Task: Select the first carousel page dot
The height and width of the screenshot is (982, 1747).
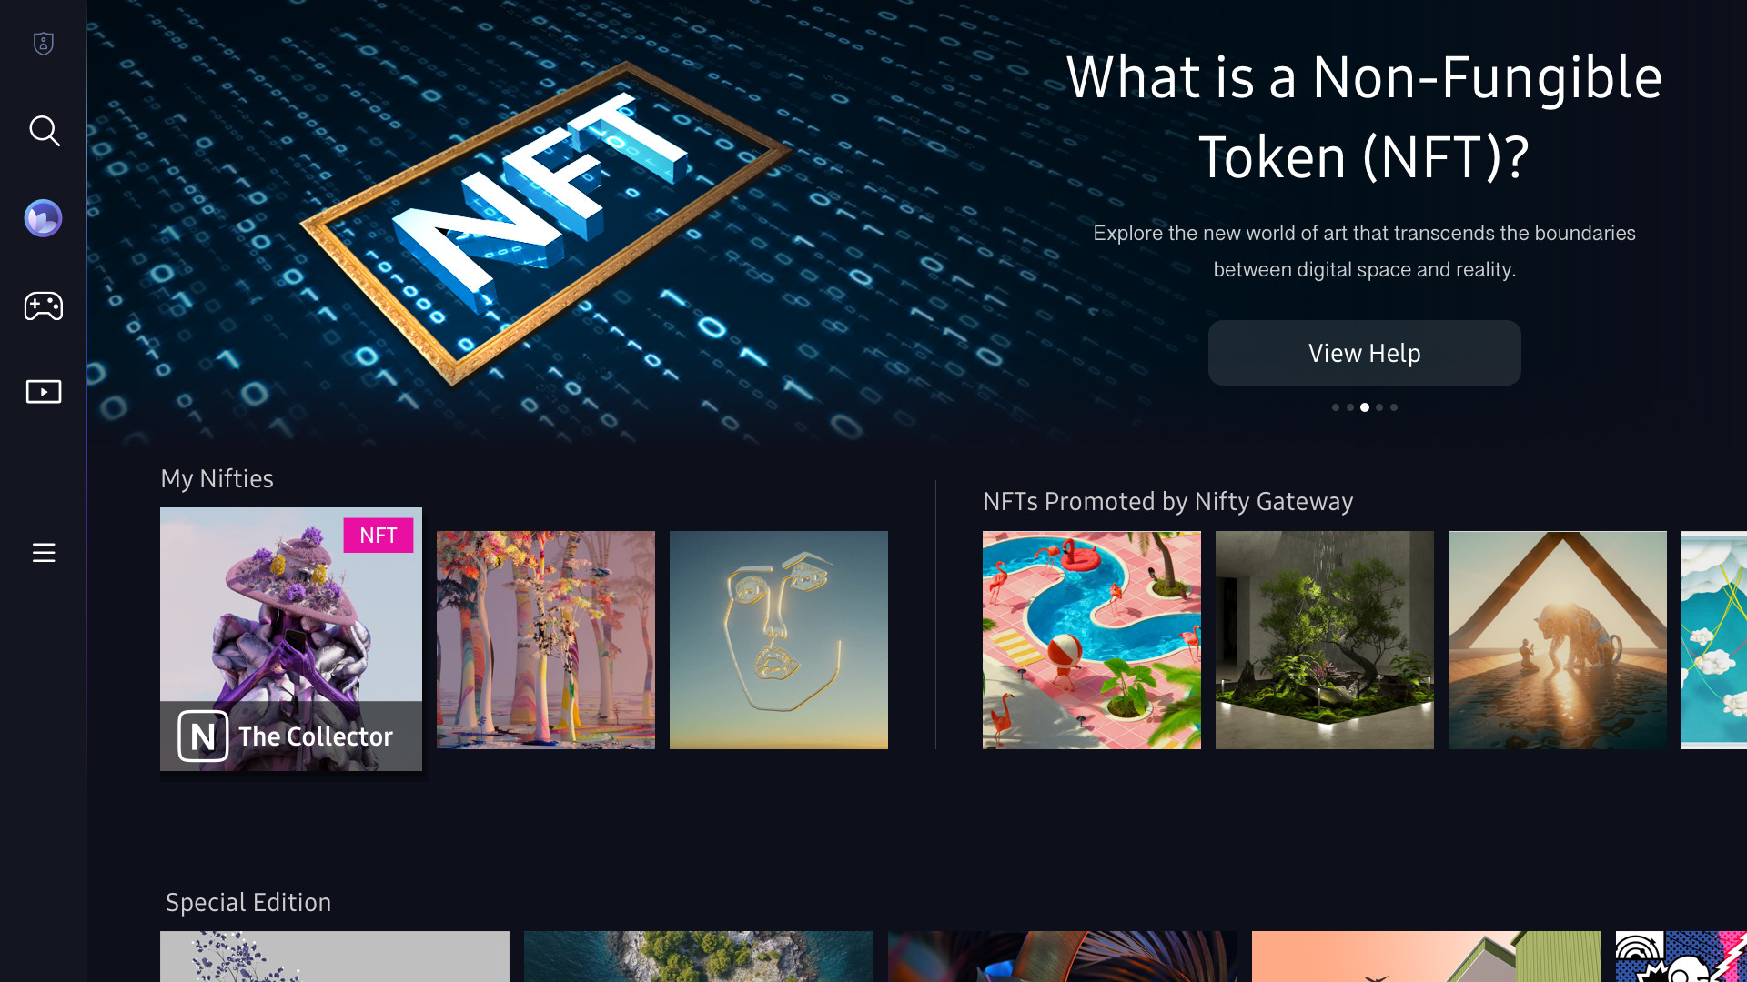Action: pos(1335,407)
